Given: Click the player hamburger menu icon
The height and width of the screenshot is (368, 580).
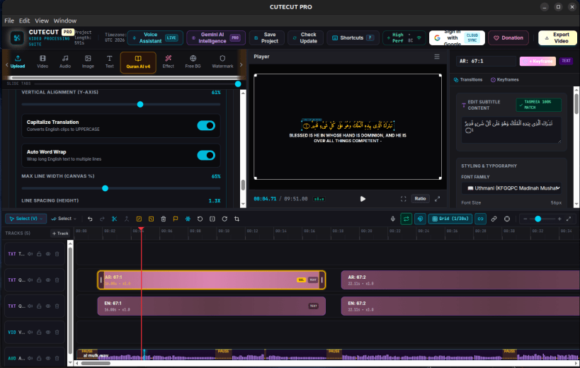Looking at the screenshot, I should click(437, 57).
